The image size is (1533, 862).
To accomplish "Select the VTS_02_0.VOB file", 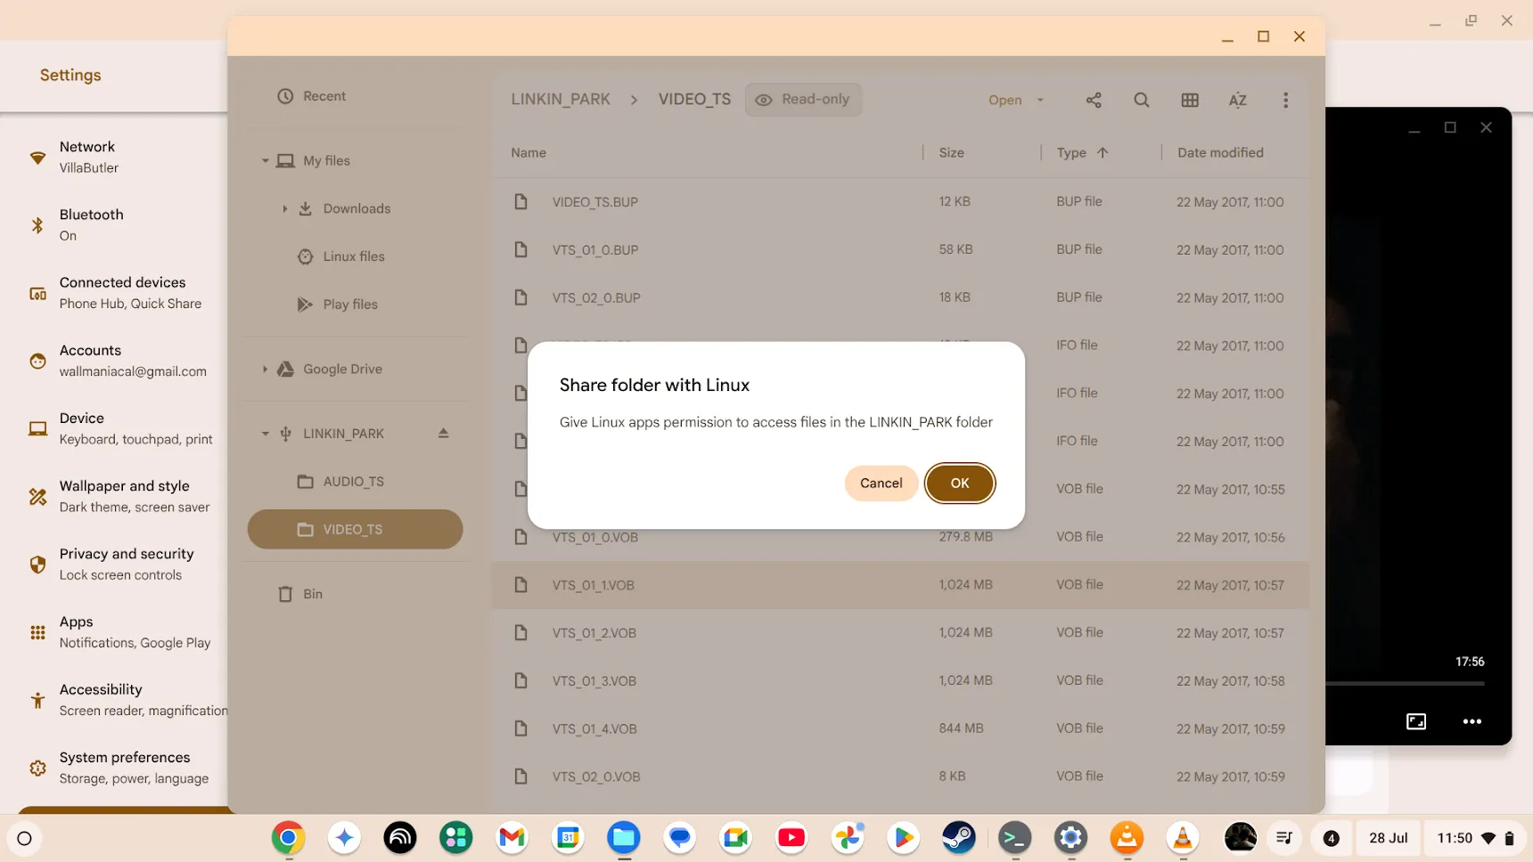I will tap(900, 777).
